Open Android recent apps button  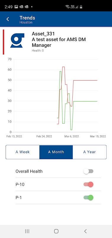coord(27,231)
